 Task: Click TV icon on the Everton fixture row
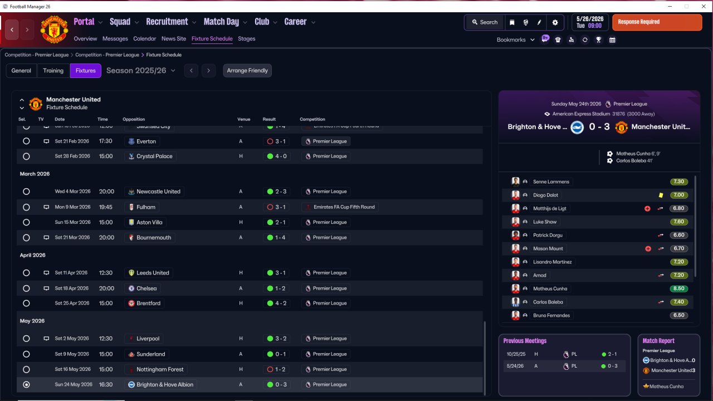[46, 141]
